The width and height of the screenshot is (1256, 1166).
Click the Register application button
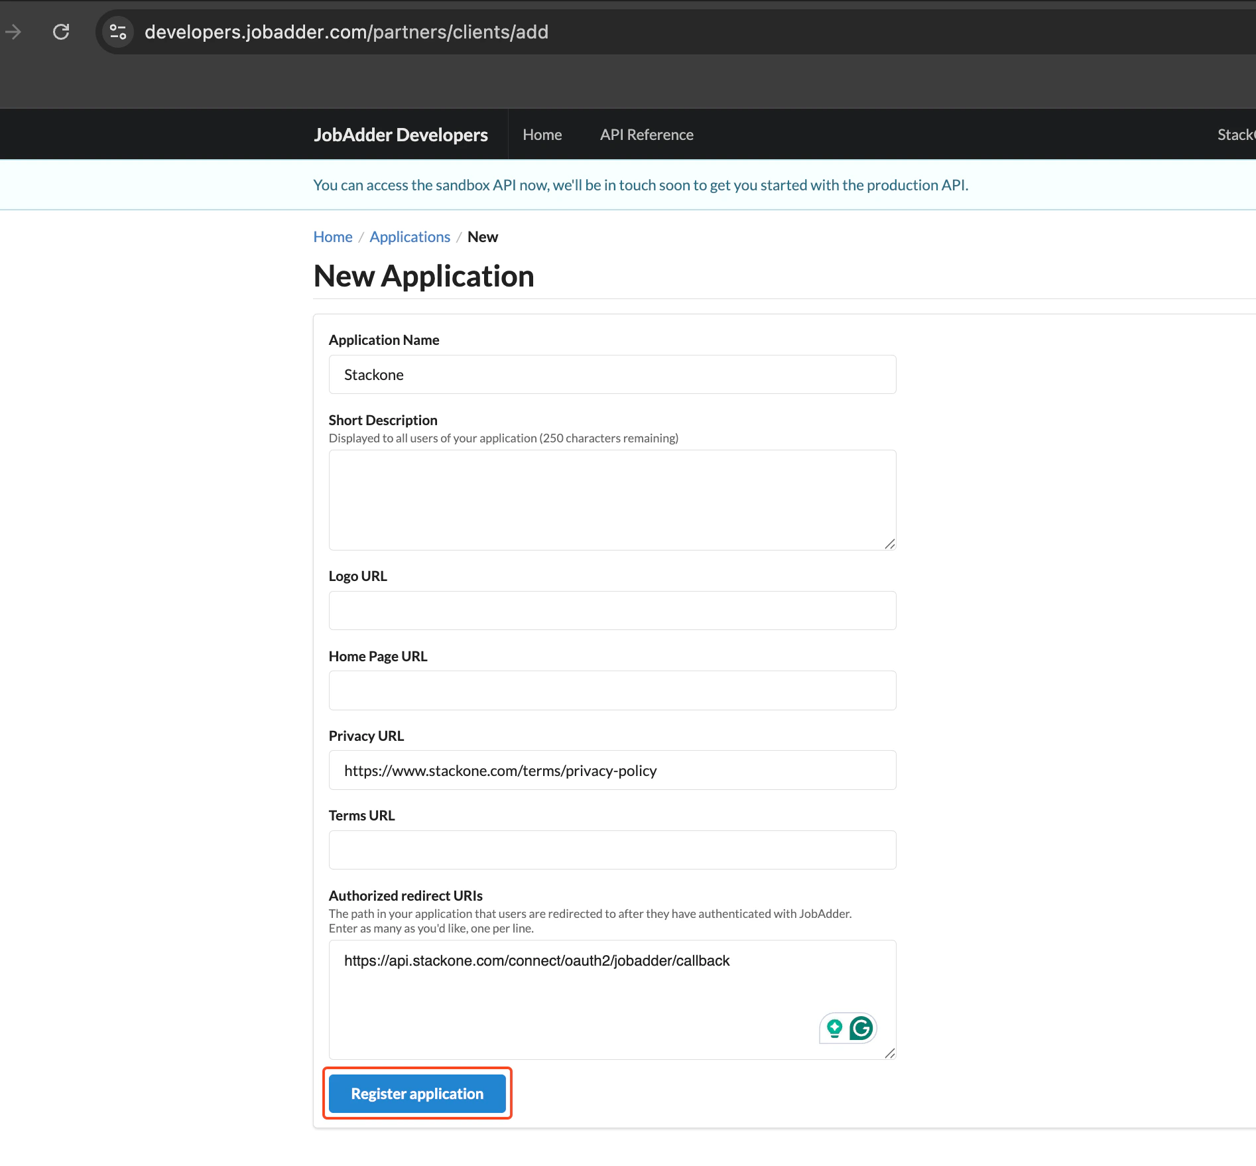point(417,1093)
